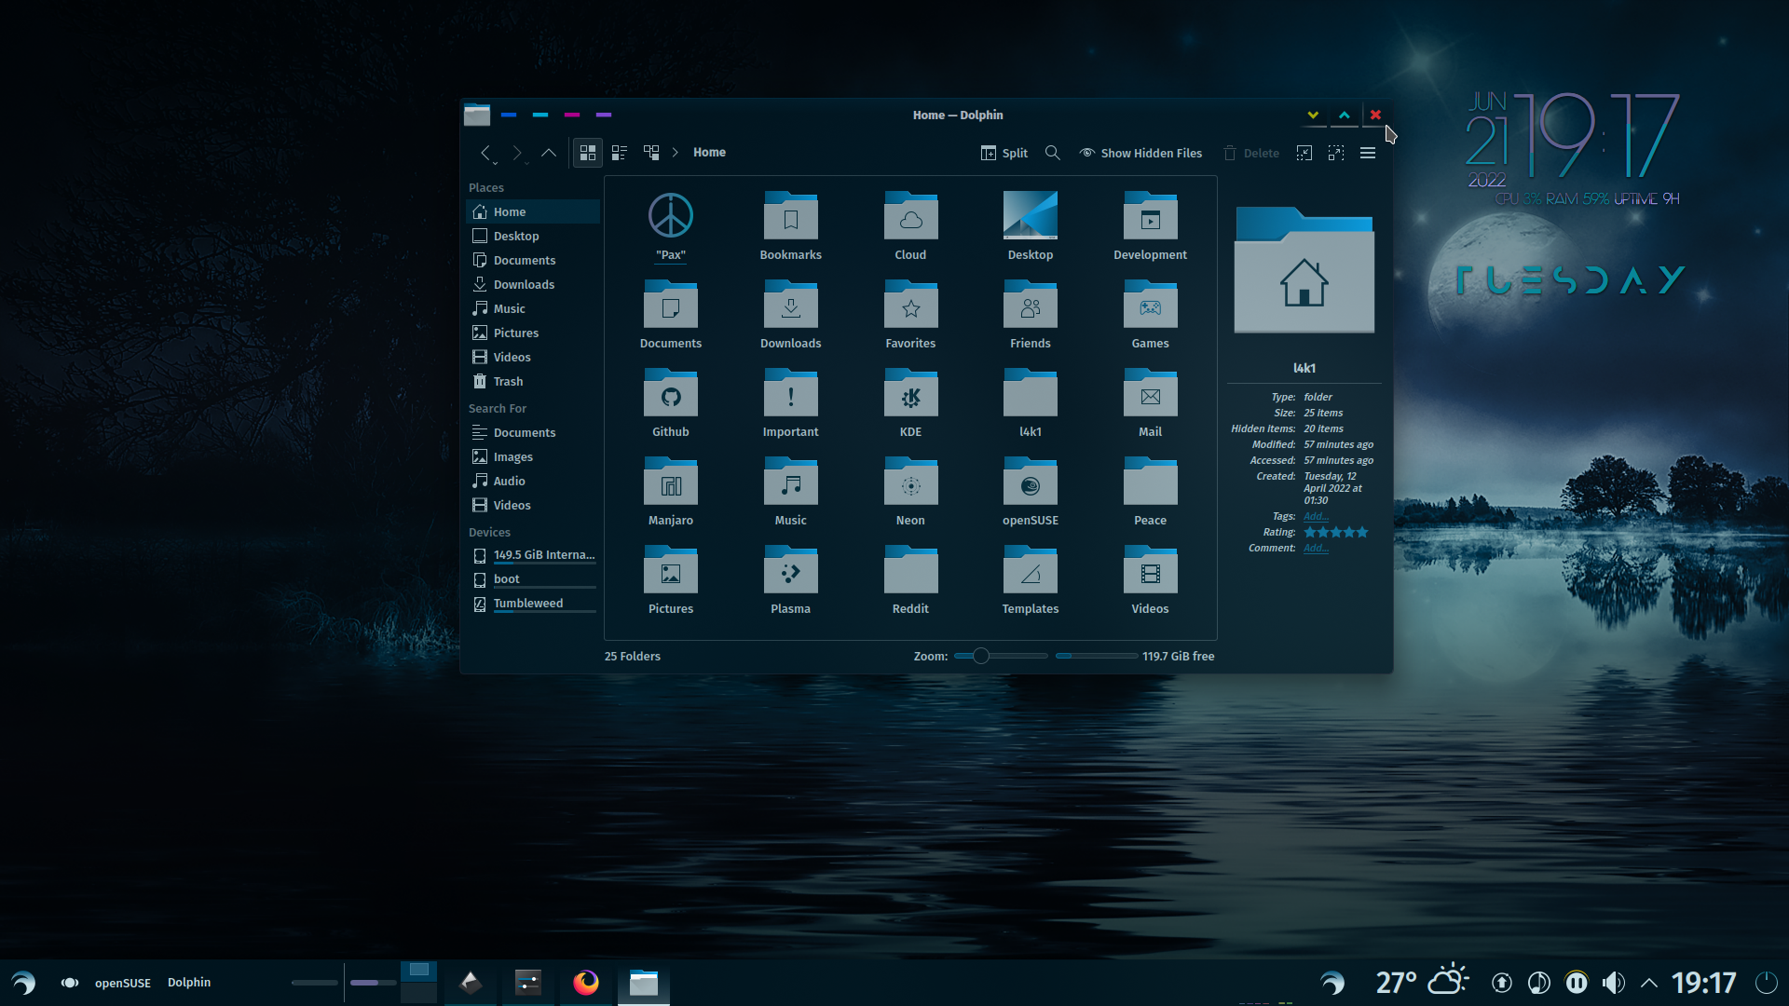The image size is (1789, 1006).
Task: Go forward with the right arrow
Action: (517, 153)
